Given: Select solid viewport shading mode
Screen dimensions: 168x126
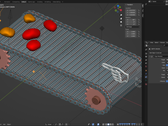Looking at the screenshot, I should click(108, 124).
